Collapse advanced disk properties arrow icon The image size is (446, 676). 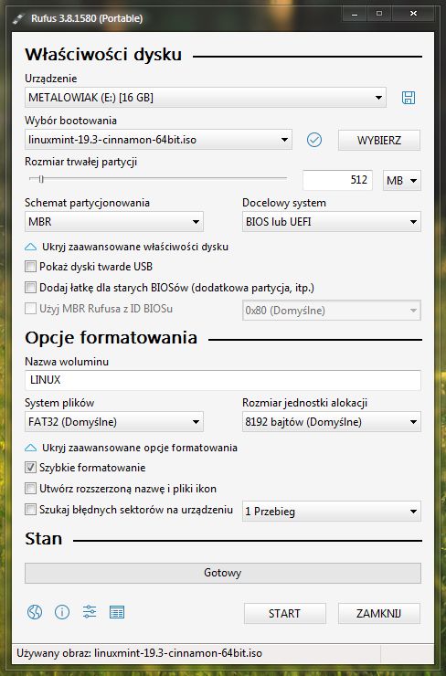coord(31,247)
